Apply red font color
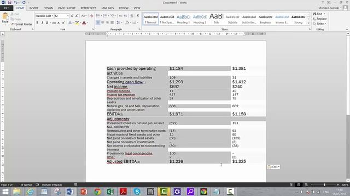 click(84, 23)
